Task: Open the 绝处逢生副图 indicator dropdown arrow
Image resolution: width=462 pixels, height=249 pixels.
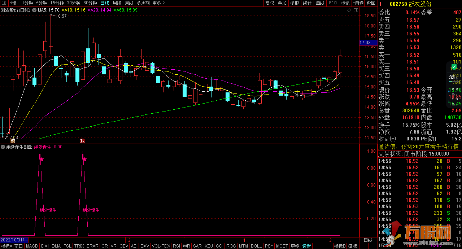Action: coord(3,147)
